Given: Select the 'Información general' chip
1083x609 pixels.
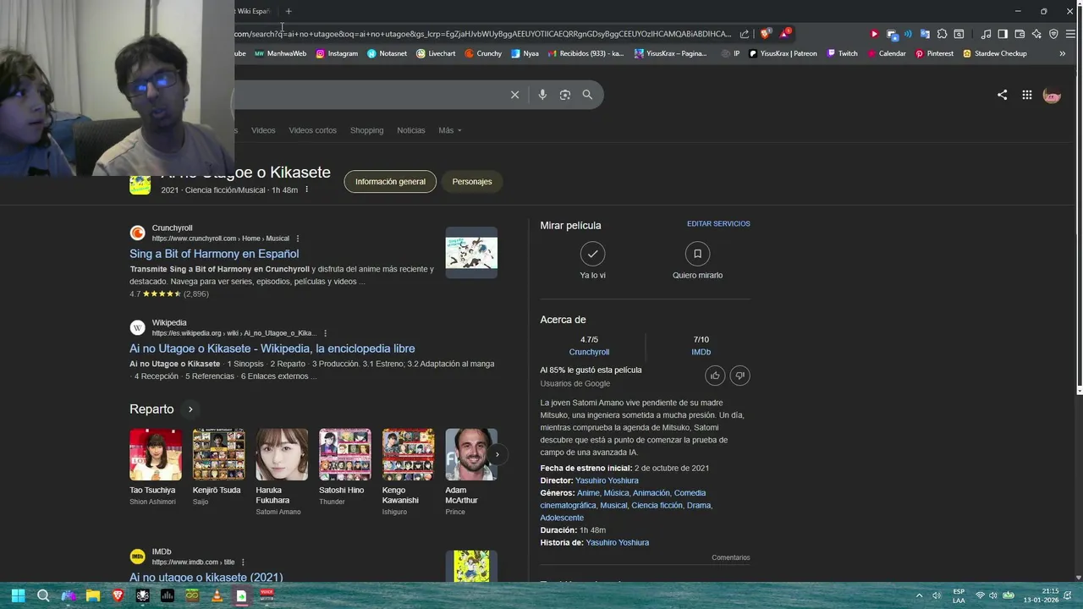Looking at the screenshot, I should click(x=390, y=182).
